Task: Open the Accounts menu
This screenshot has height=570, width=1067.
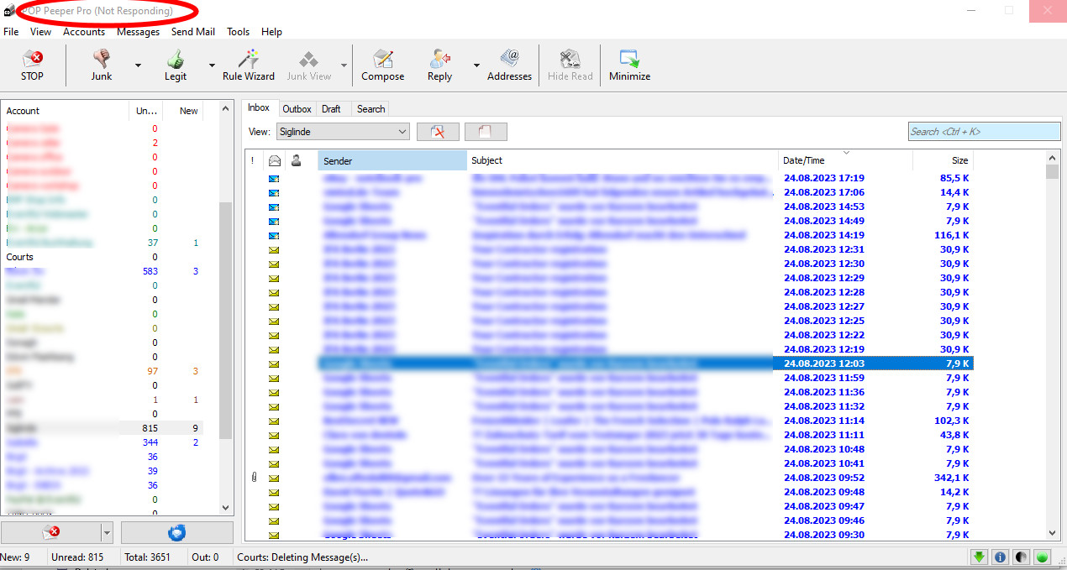Action: pos(84,32)
